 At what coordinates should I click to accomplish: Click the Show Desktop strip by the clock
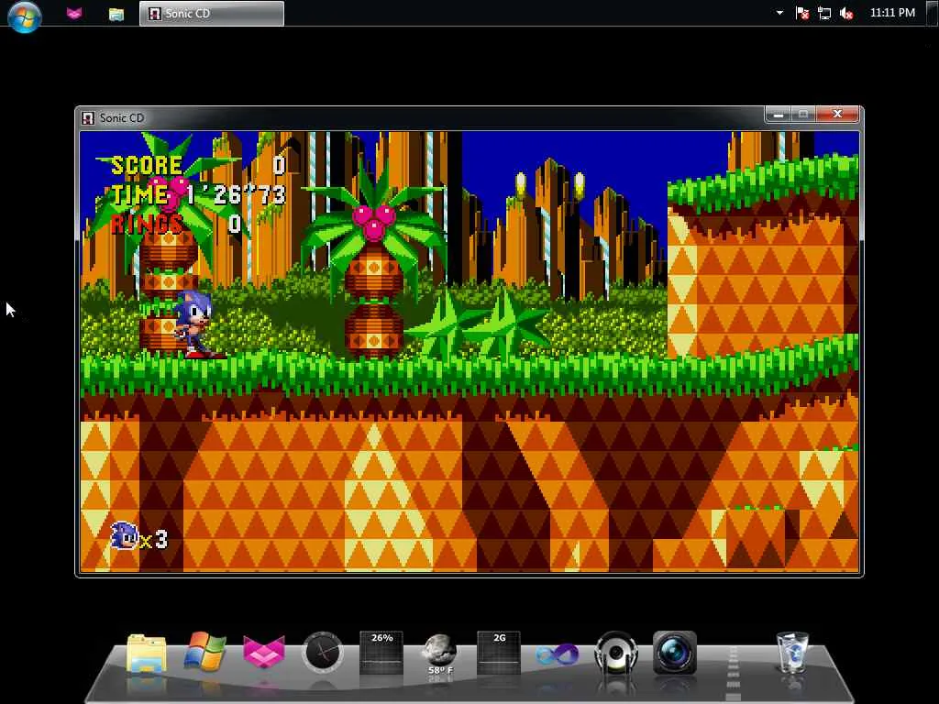click(932, 13)
